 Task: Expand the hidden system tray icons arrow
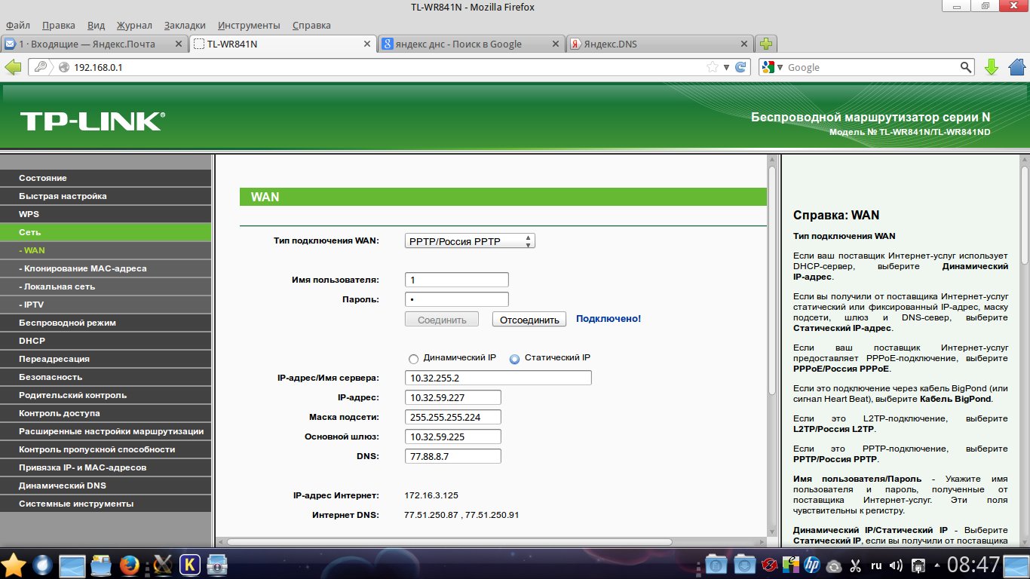pos(937,564)
